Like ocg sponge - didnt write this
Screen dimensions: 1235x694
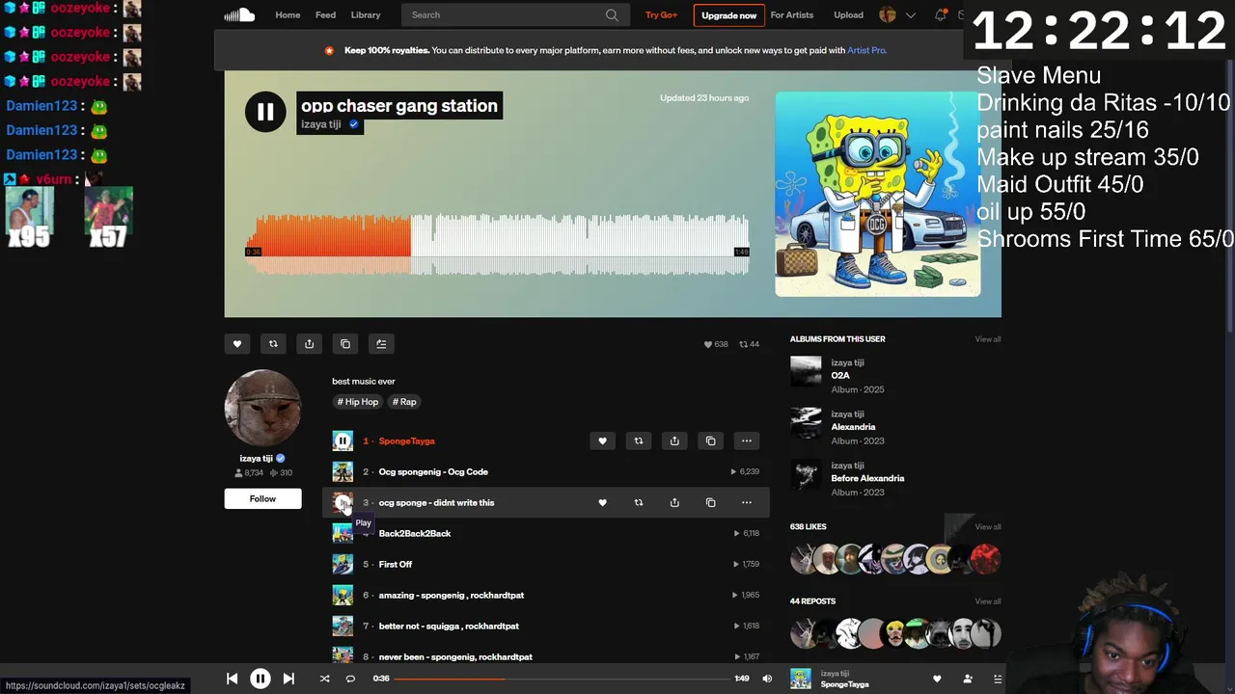pyautogui.click(x=602, y=502)
